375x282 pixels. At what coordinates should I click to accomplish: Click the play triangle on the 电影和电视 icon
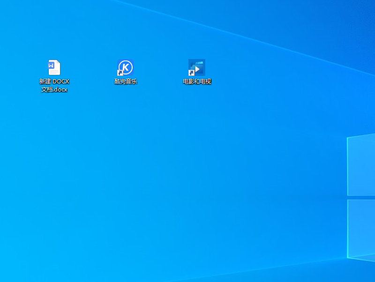(198, 69)
